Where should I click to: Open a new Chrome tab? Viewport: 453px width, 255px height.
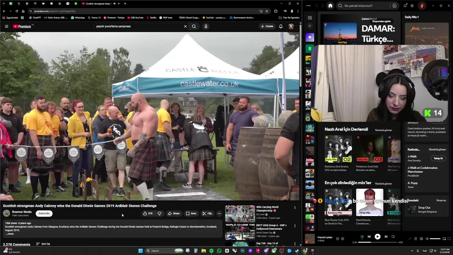pyautogui.click(x=125, y=4)
